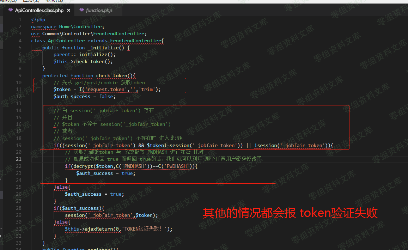Click the PHP icon on function.php tab

[82, 10]
